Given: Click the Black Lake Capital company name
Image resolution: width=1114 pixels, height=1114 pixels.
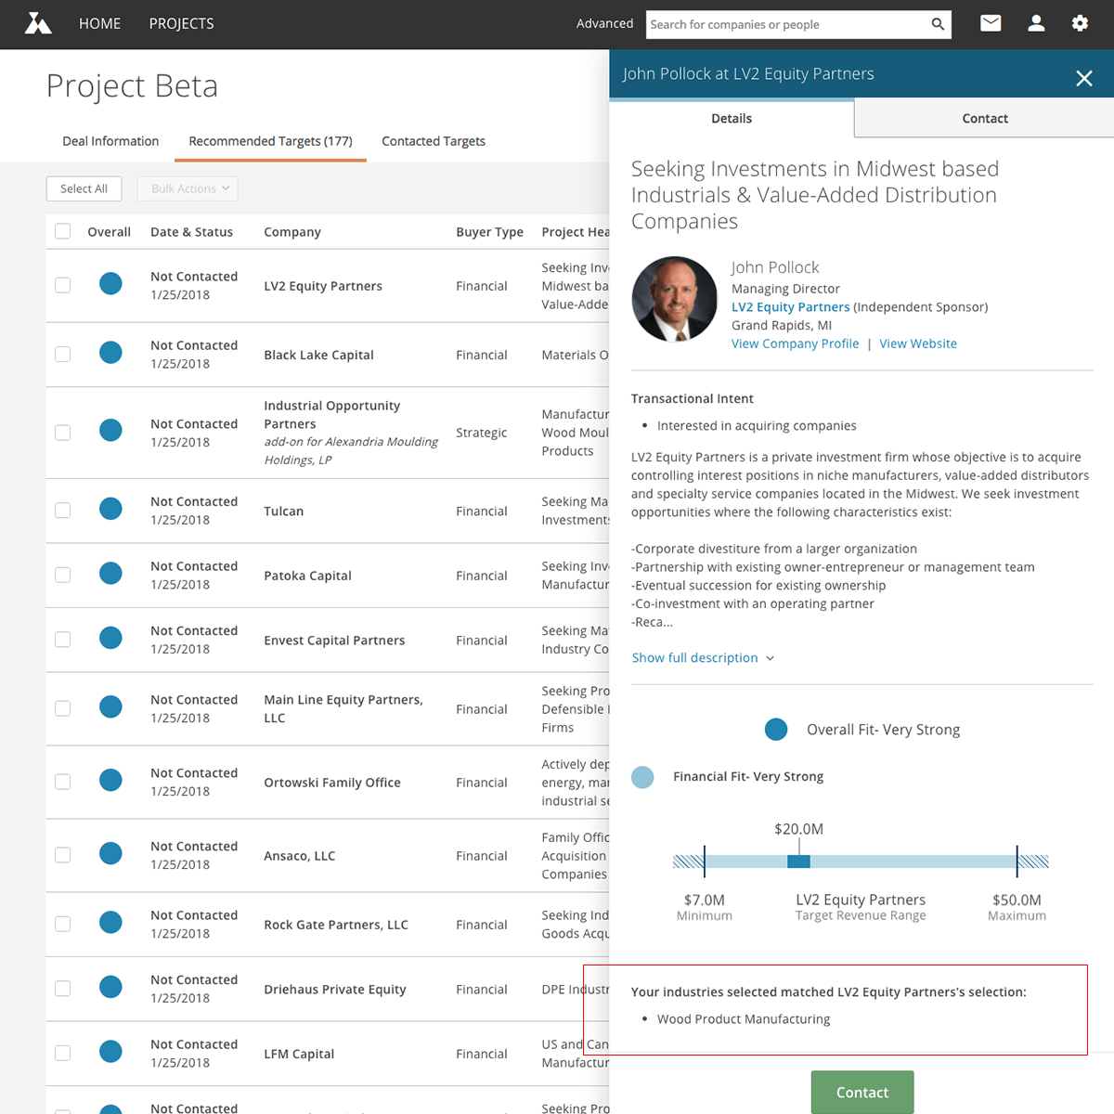Looking at the screenshot, I should point(318,355).
